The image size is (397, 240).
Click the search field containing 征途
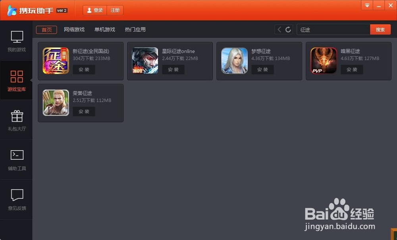pyautogui.click(x=333, y=30)
